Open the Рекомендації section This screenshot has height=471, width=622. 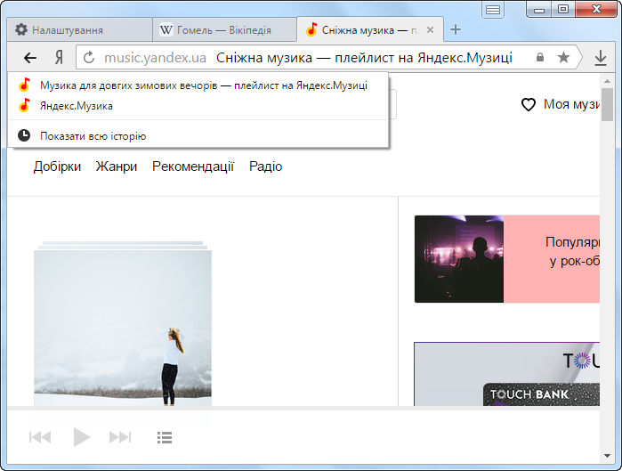tap(193, 166)
